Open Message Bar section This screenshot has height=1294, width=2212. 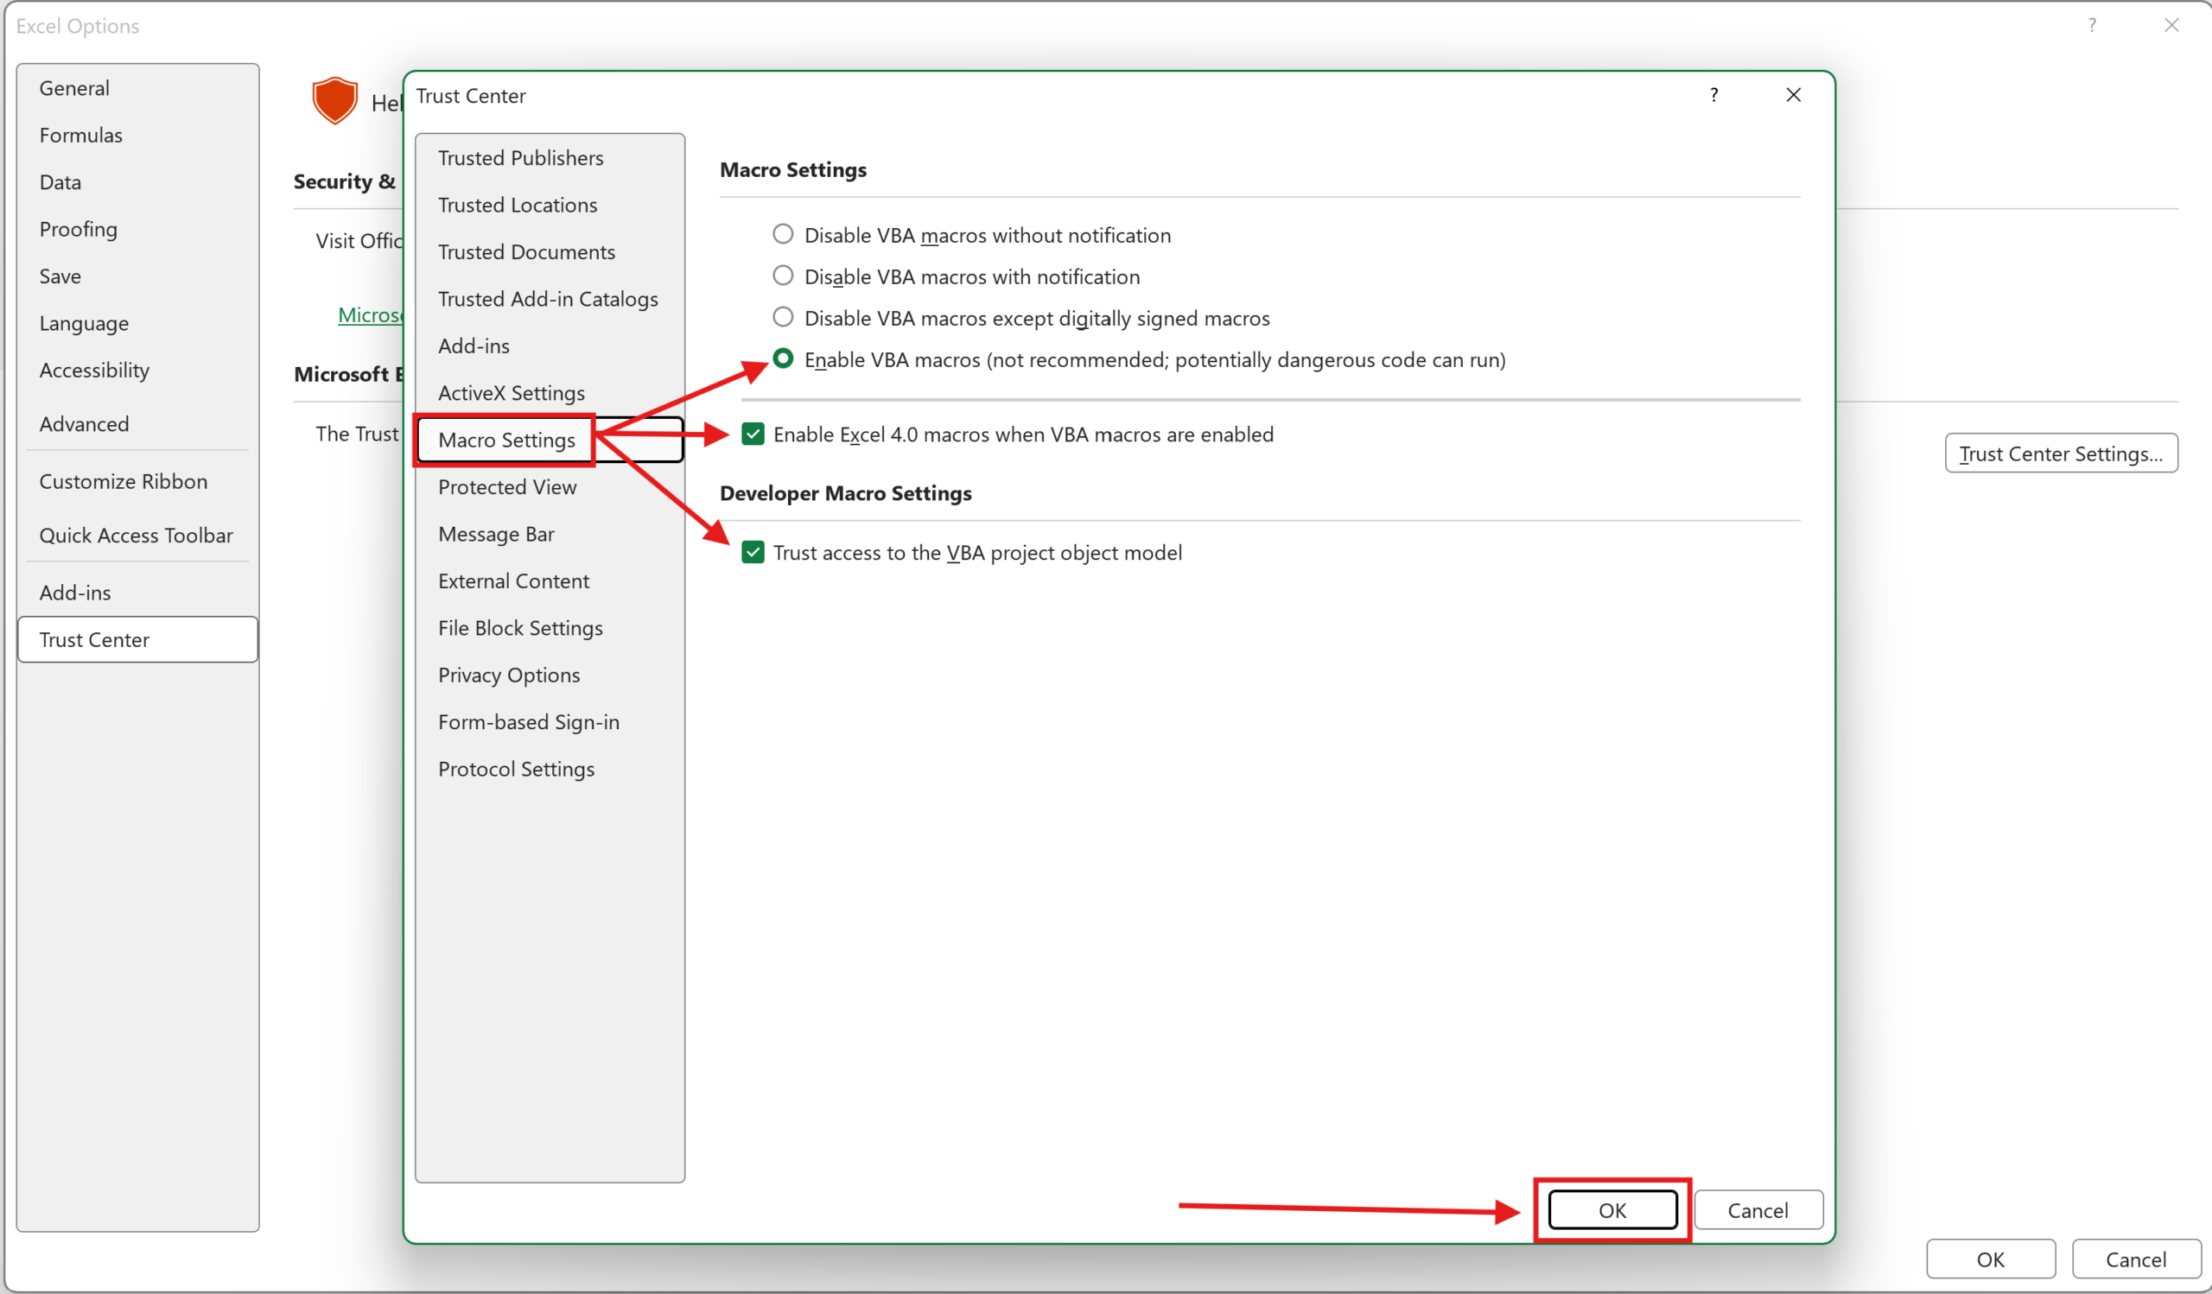(550, 534)
